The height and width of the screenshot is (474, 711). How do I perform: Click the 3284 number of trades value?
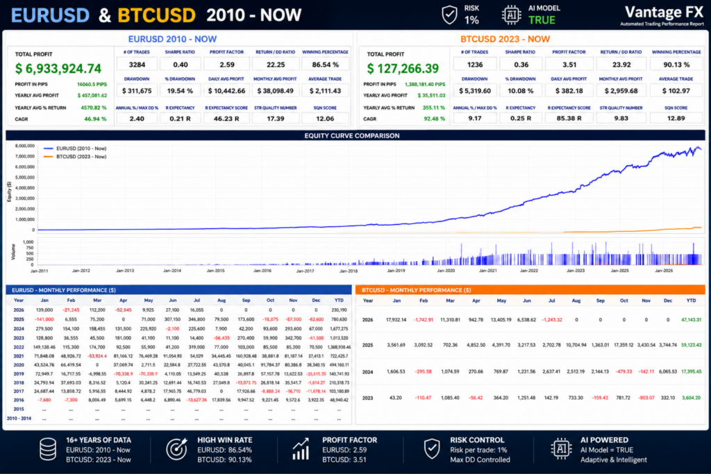[x=137, y=65]
